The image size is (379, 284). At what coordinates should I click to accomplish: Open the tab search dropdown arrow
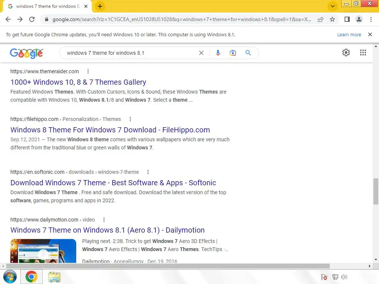tap(333, 7)
